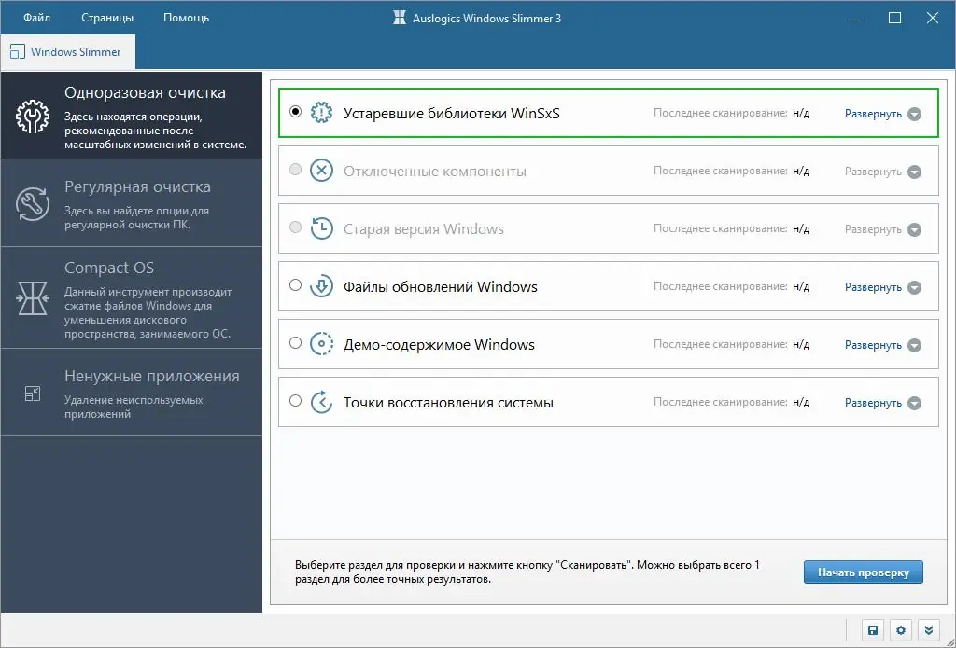This screenshot has height=648, width=956.
Task: Click the double-chevron icon at bottom right
Action: (x=926, y=630)
